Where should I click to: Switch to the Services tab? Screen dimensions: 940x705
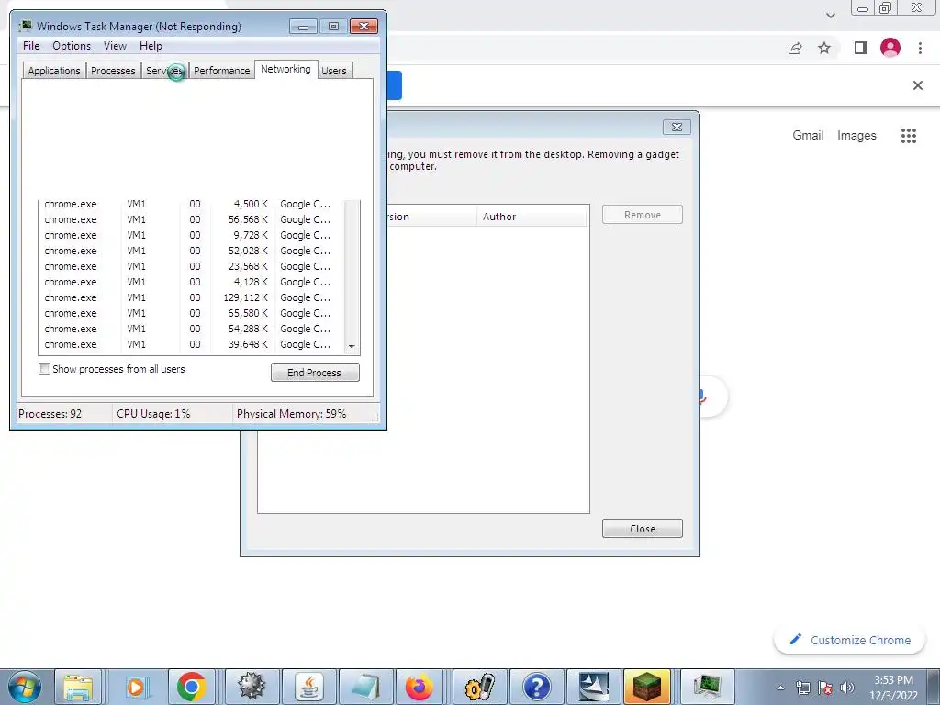[165, 70]
